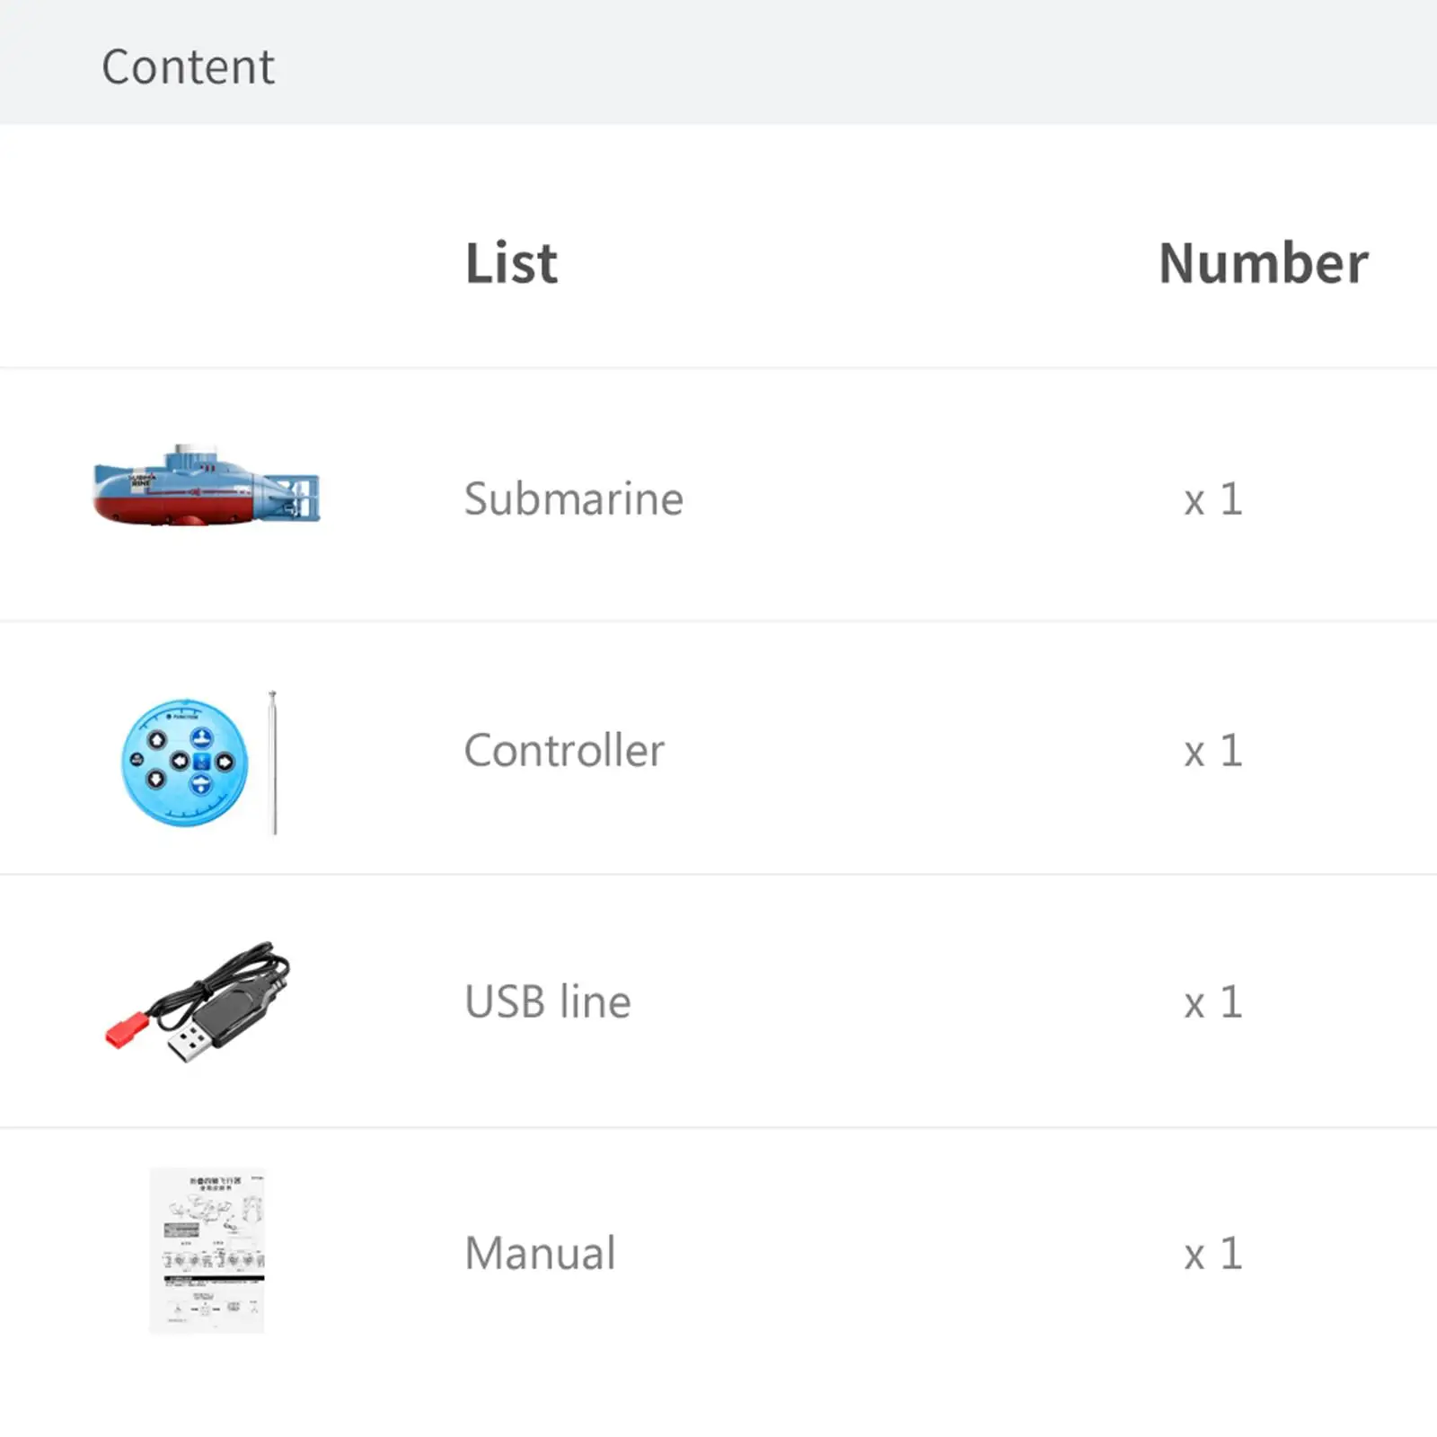Click the manual booklet thumbnail
Viewport: 1437px width, 1437px height.
[x=207, y=1250]
